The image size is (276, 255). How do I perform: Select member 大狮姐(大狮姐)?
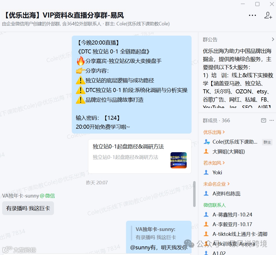point(229,151)
